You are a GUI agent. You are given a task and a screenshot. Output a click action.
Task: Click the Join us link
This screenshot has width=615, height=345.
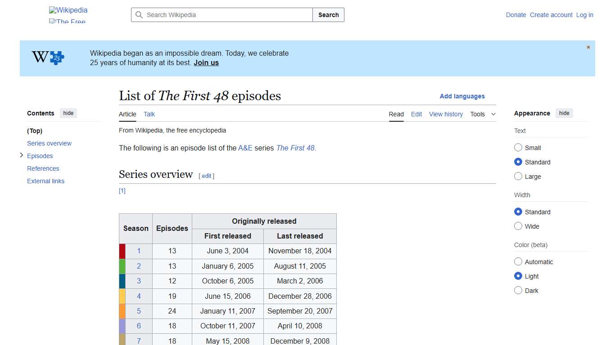point(206,62)
